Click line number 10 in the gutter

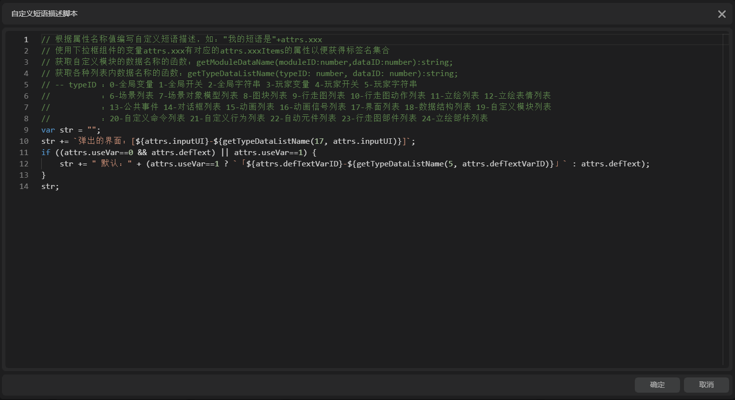pos(24,141)
